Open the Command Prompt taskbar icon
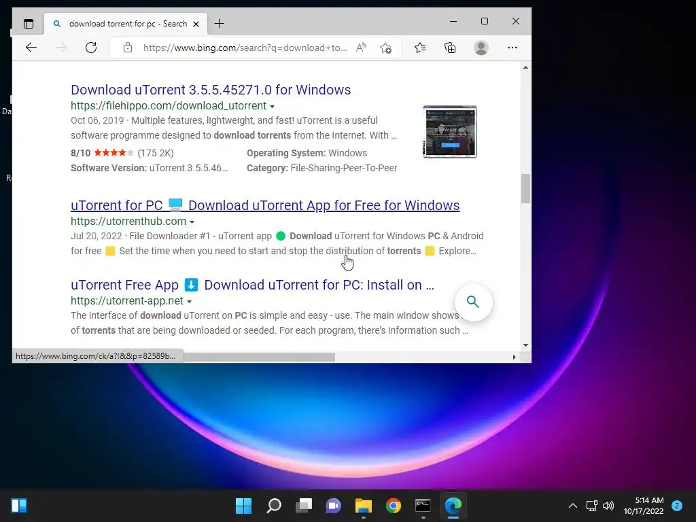696x522 pixels. pos(423,506)
